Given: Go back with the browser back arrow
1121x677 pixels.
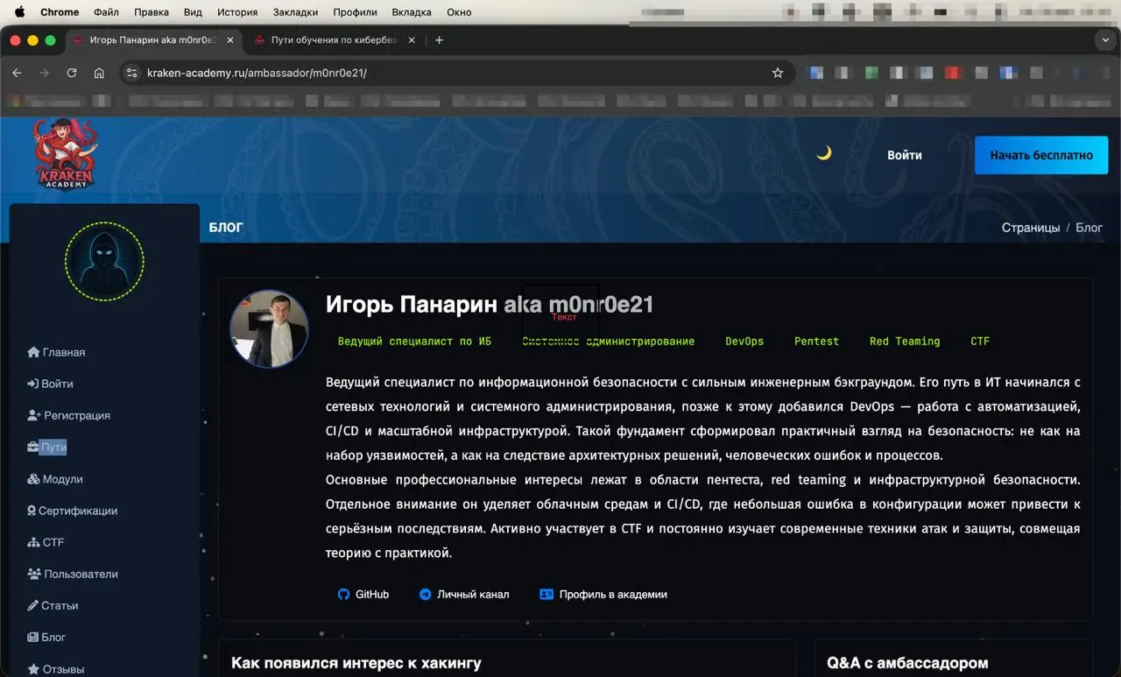Looking at the screenshot, I should tap(17, 73).
